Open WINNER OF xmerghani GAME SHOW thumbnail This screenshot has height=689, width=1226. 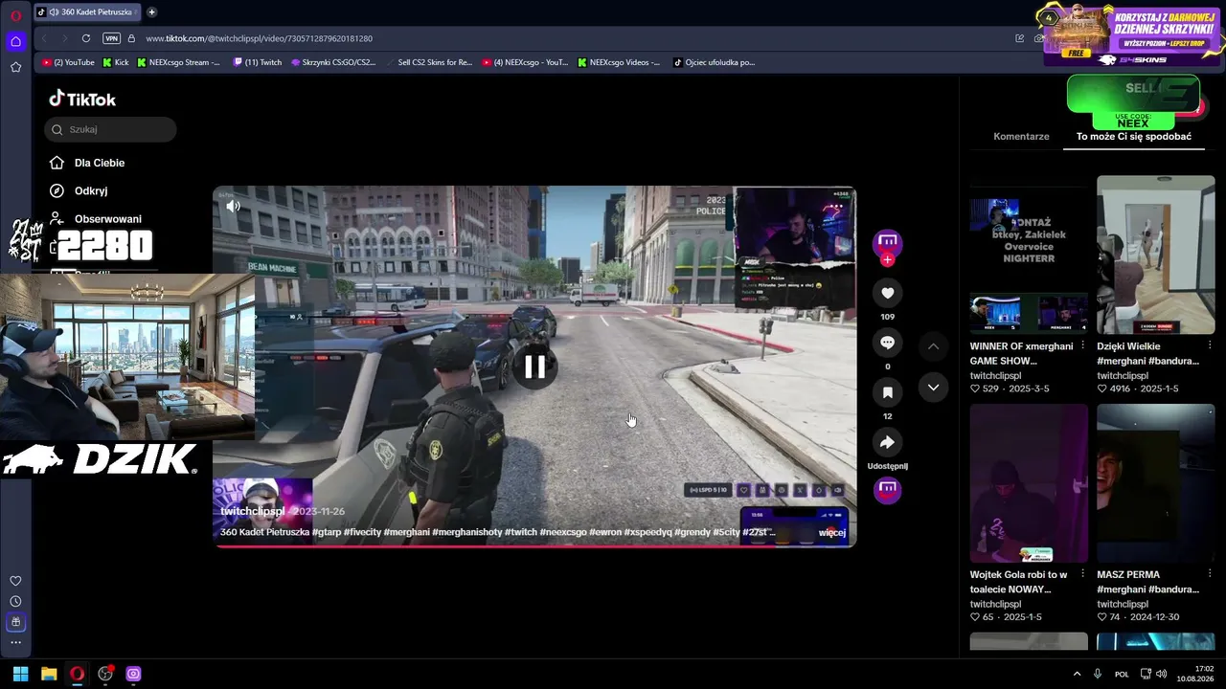[1029, 255]
